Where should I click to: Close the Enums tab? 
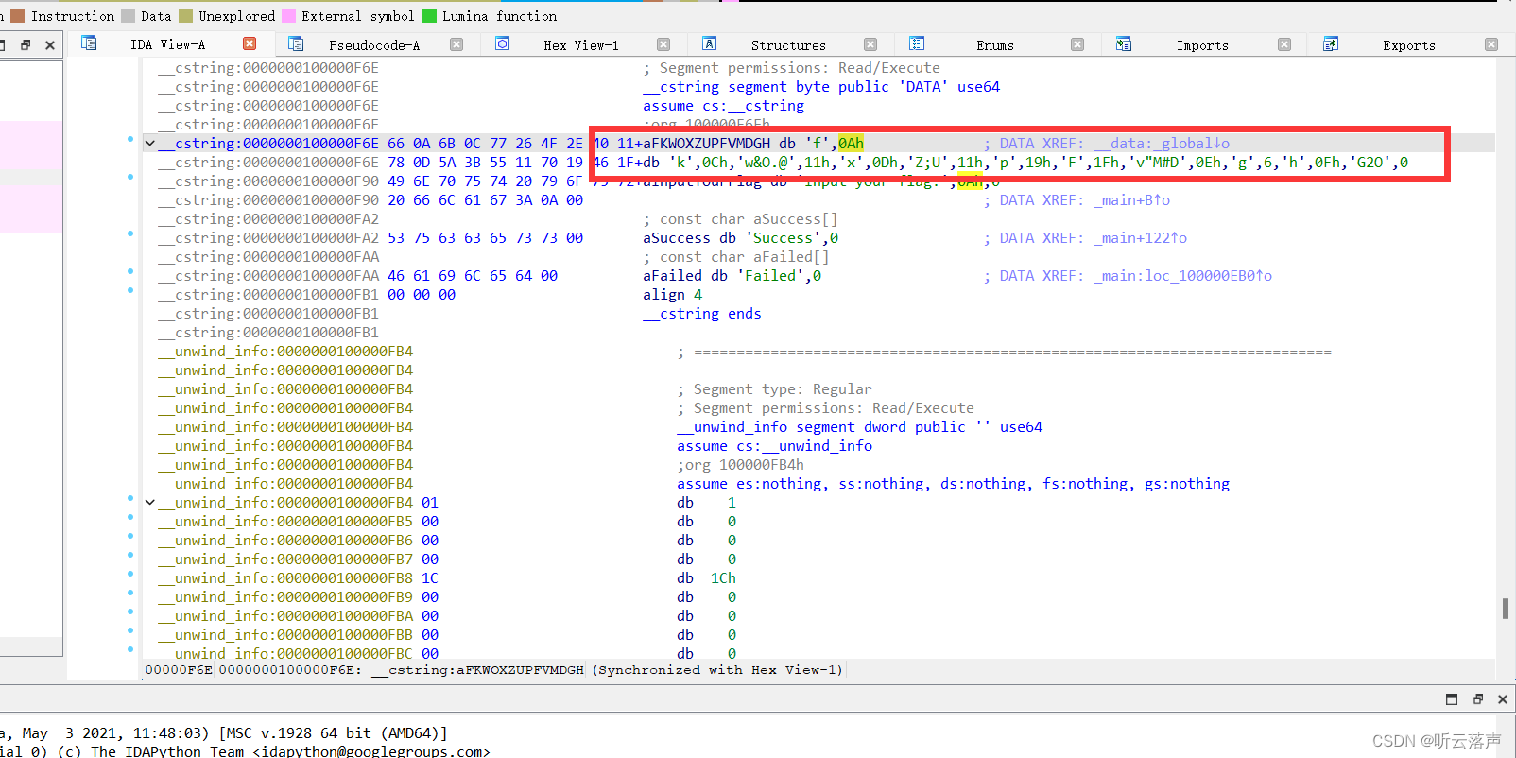[1077, 44]
